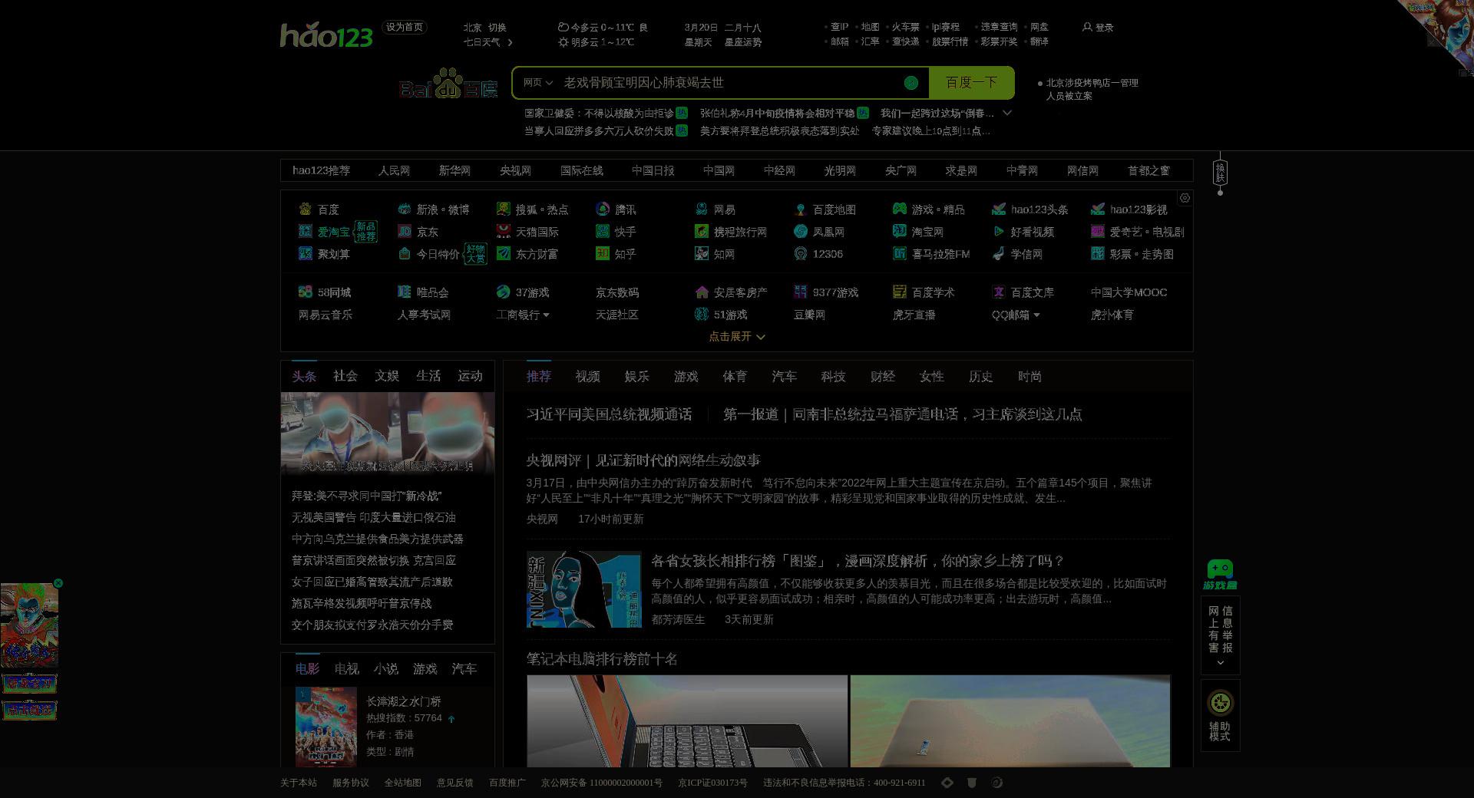
Task: Switch to the 文娱 news tab
Action: [x=387, y=376]
